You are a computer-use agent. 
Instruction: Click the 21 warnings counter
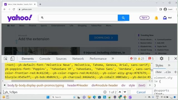click(x=141, y=59)
